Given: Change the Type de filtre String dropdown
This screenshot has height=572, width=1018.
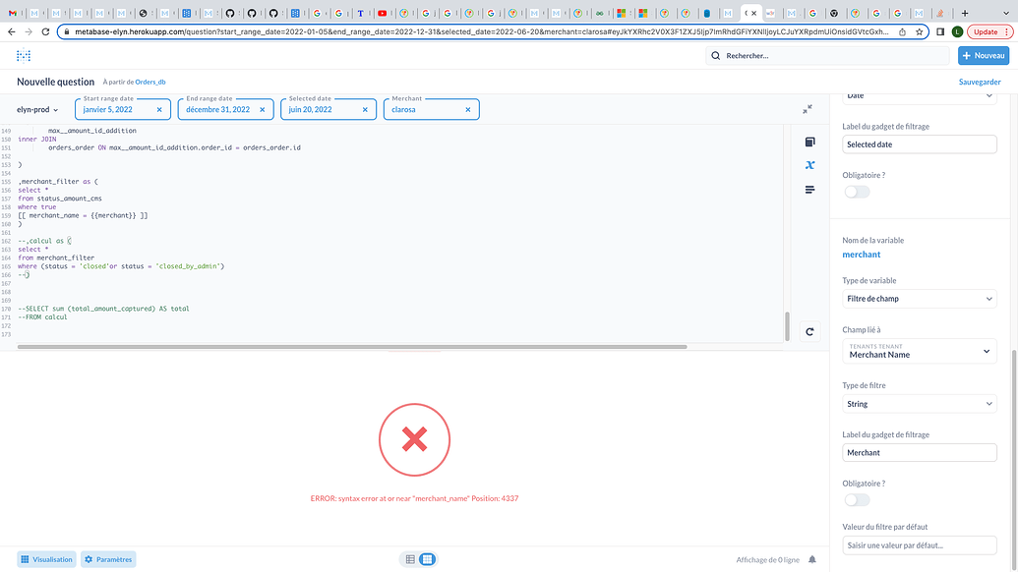Looking at the screenshot, I should 919,403.
